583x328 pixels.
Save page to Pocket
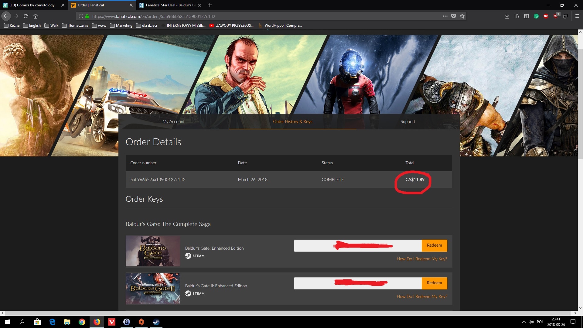point(454,16)
